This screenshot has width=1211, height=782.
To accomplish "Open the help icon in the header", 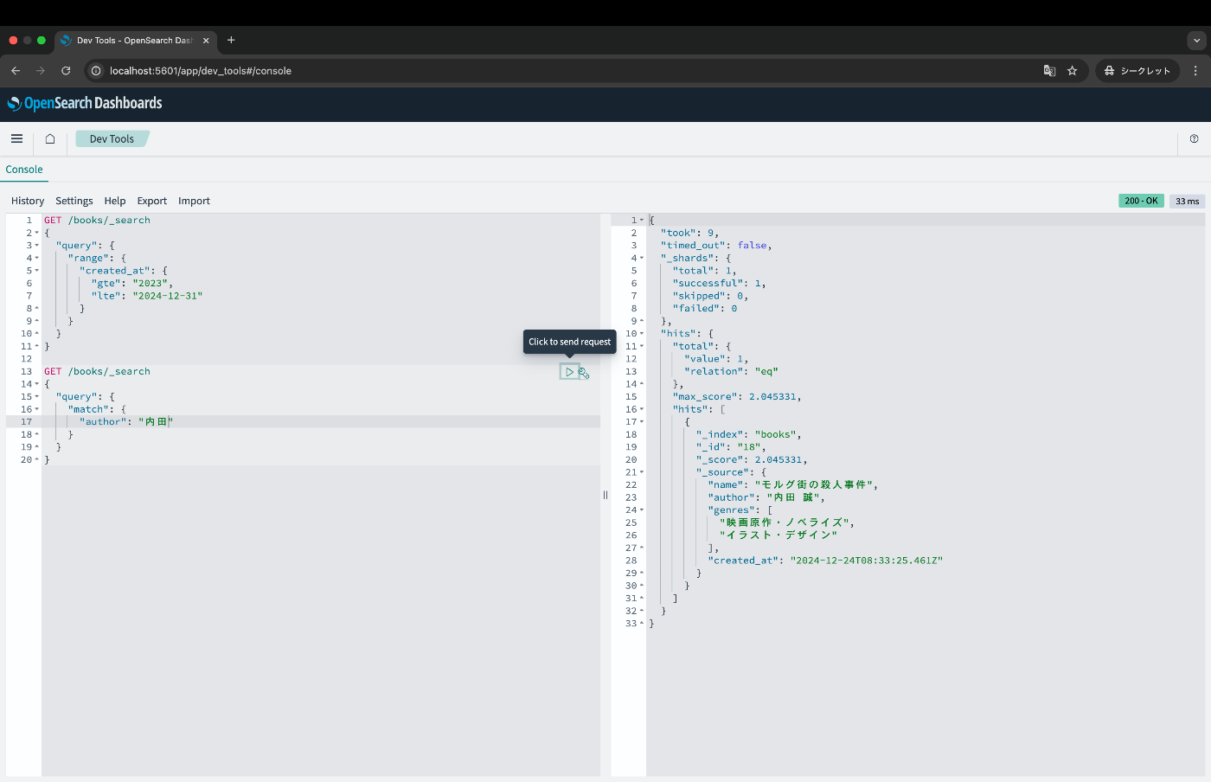I will coord(1194,138).
